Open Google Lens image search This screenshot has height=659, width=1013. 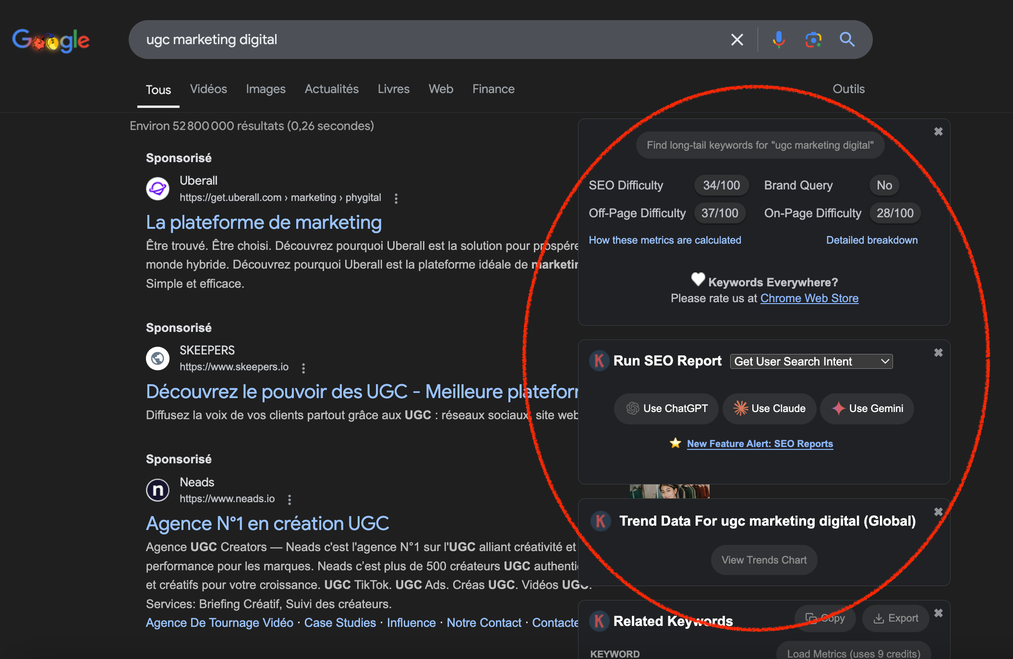[813, 39]
